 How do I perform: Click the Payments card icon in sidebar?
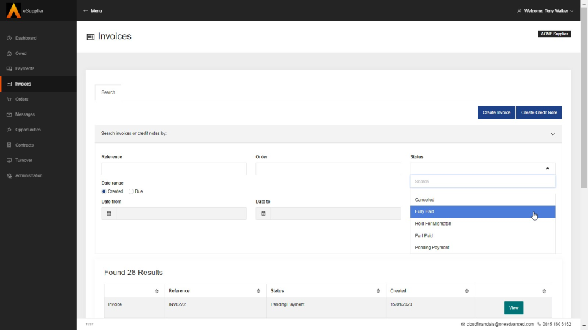[x=9, y=68]
